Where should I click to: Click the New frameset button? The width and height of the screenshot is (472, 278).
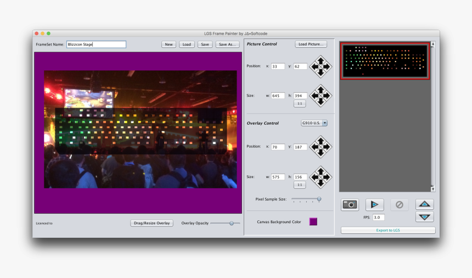point(168,45)
